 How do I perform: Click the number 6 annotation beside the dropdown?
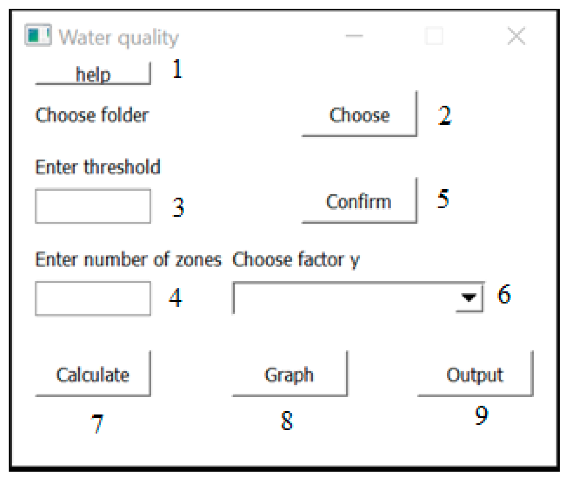point(504,295)
